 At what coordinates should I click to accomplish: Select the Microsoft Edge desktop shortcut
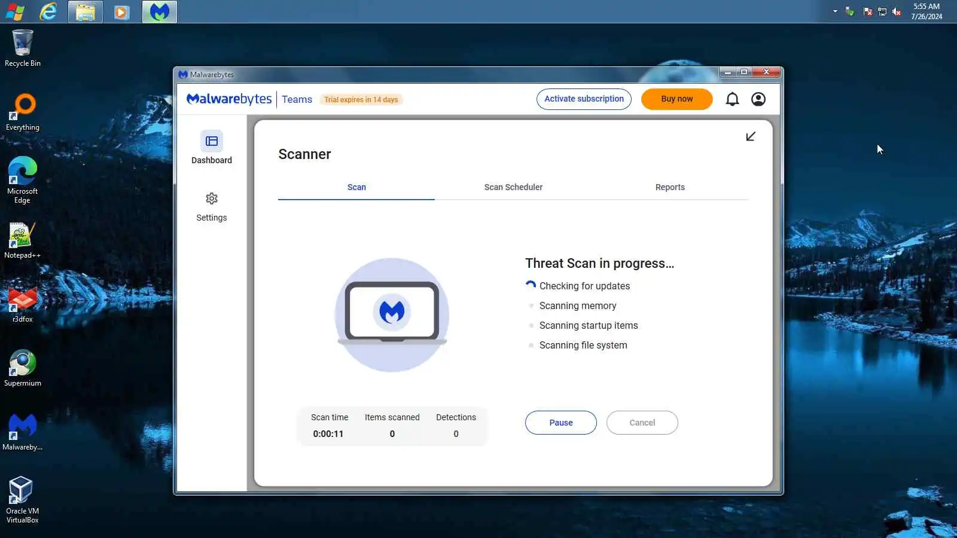coord(23,180)
